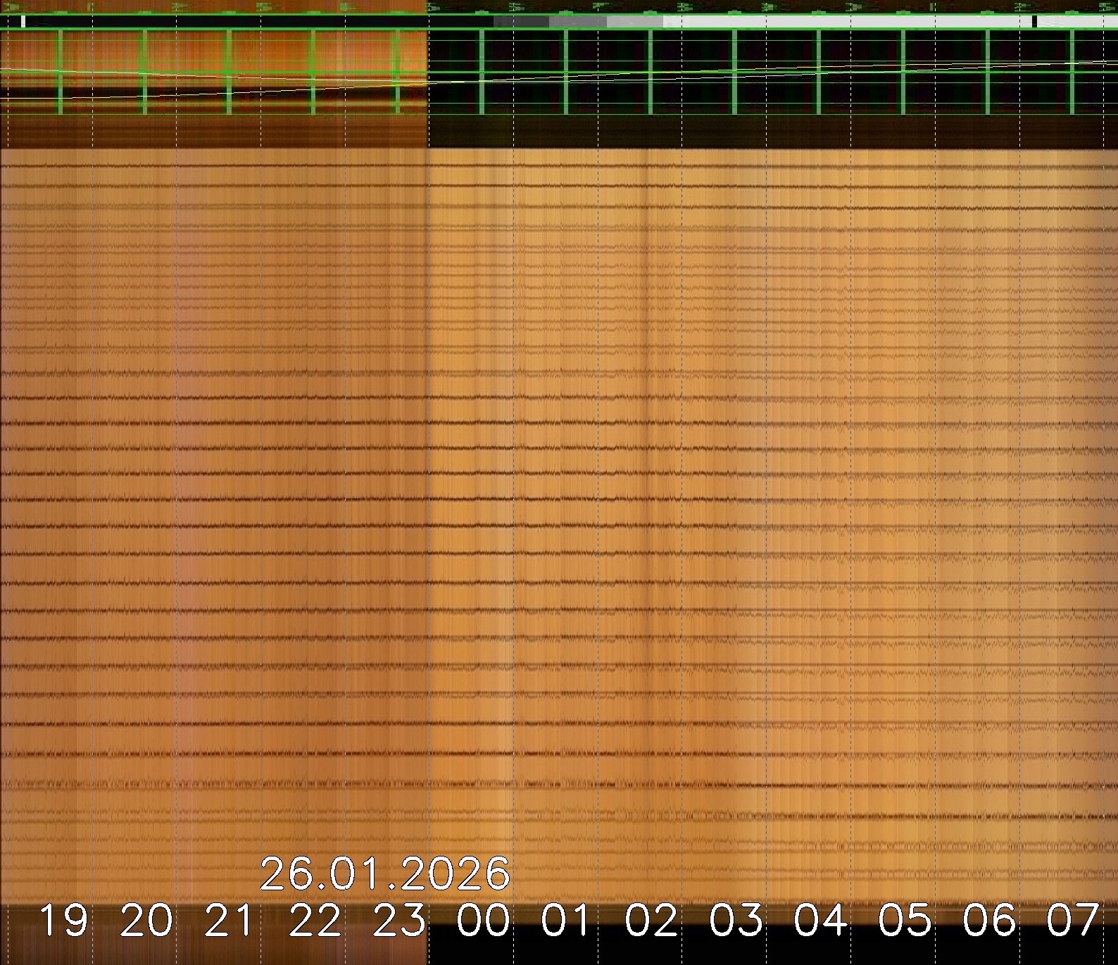Select the 04 hour label
Screen dimensions: 1118x965
coord(820,921)
